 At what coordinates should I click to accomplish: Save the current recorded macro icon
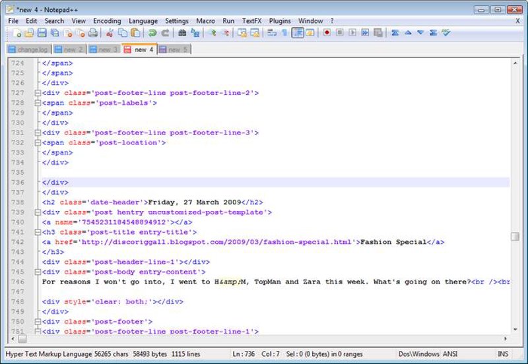pos(378,32)
